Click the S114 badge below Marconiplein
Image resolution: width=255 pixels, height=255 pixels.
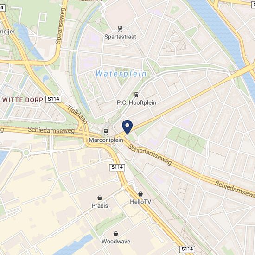click(x=117, y=167)
